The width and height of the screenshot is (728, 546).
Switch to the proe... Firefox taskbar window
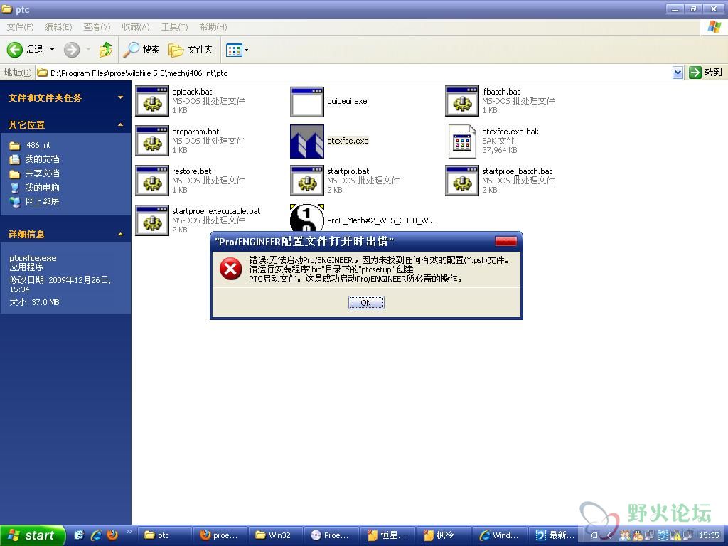(x=220, y=535)
